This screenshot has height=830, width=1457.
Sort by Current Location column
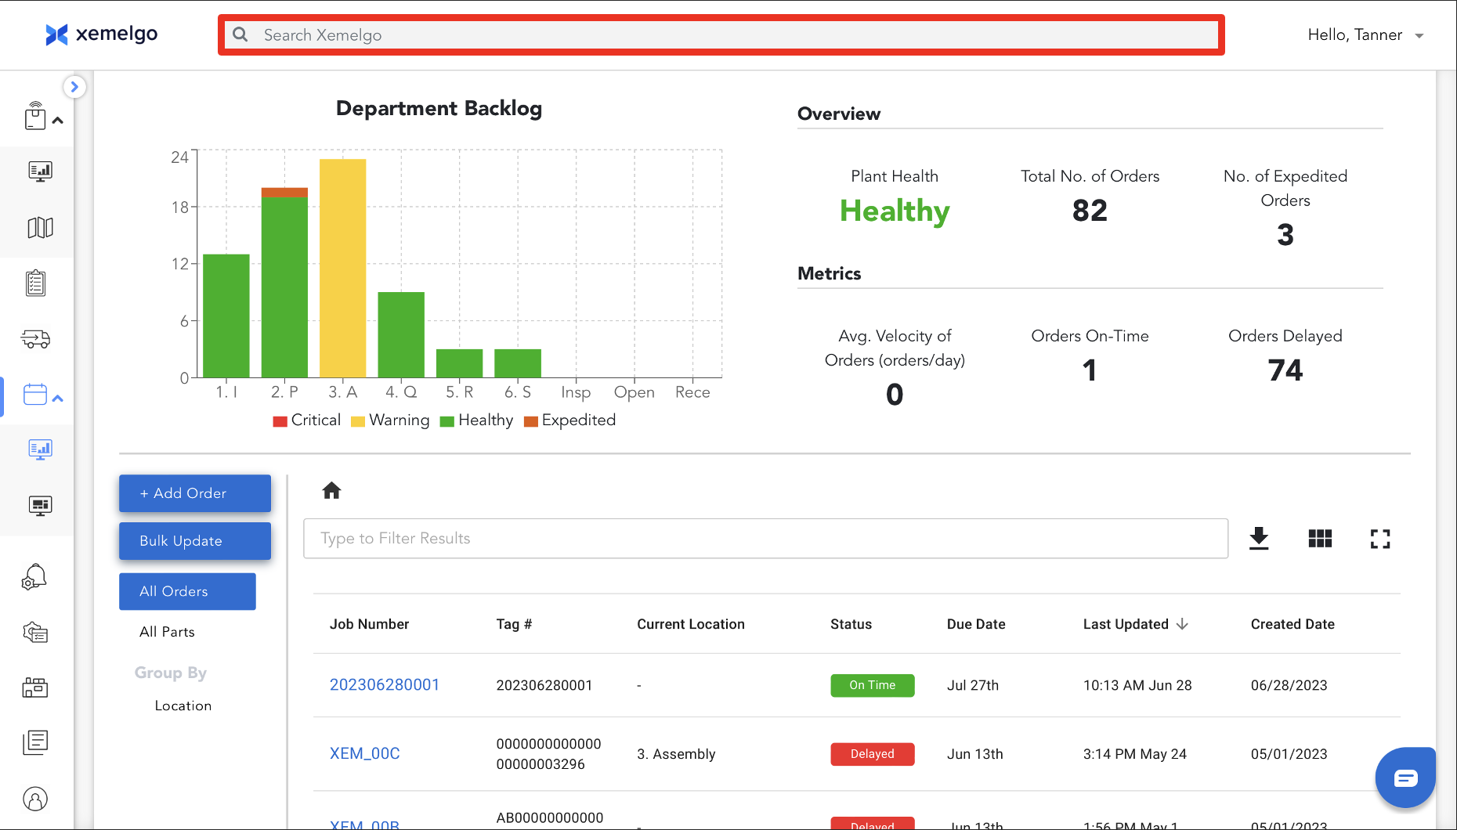coord(691,624)
